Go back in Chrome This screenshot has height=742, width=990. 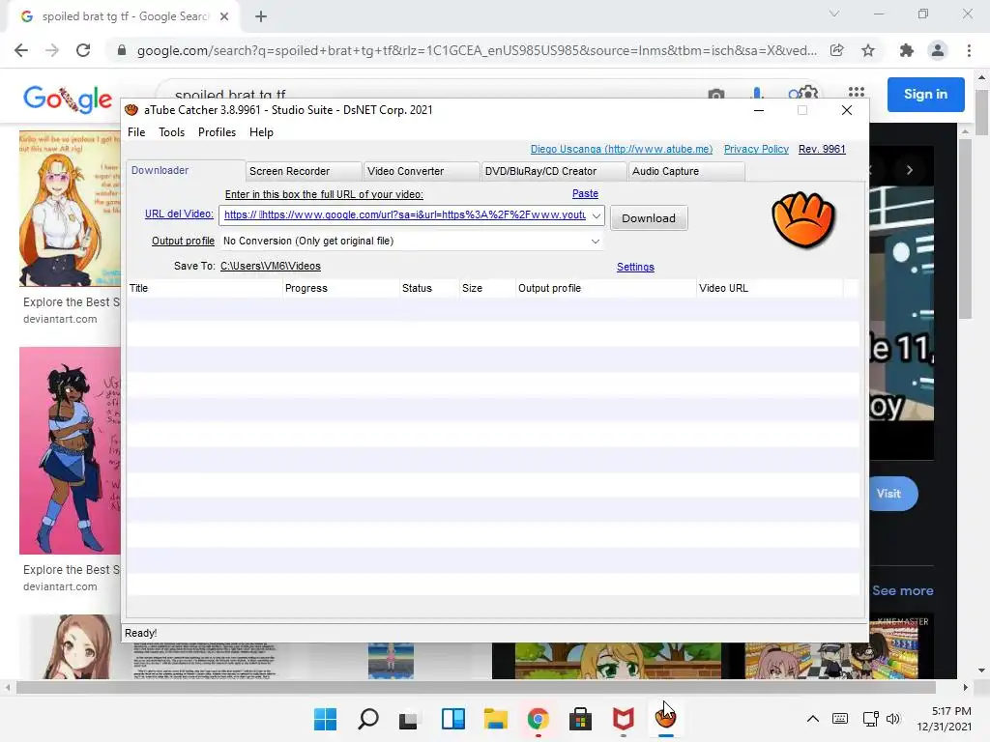pos(21,50)
